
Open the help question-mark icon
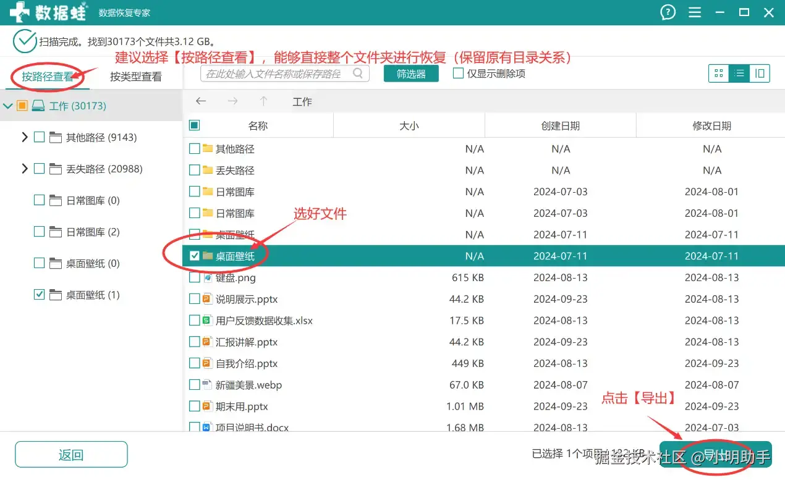(x=668, y=12)
